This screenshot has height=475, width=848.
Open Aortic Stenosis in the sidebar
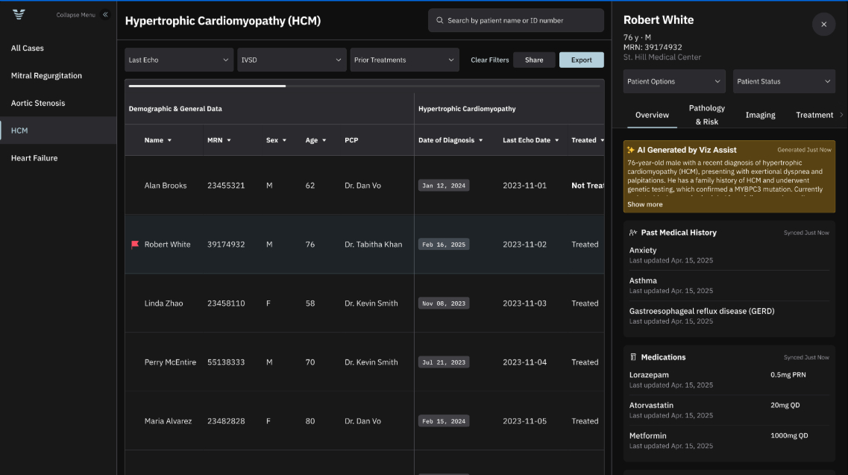tap(38, 103)
